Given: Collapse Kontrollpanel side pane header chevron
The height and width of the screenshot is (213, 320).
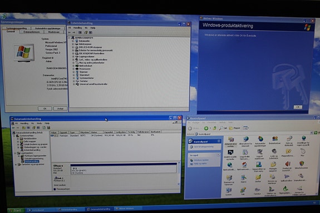Looking at the screenshot, I should (x=219, y=141).
